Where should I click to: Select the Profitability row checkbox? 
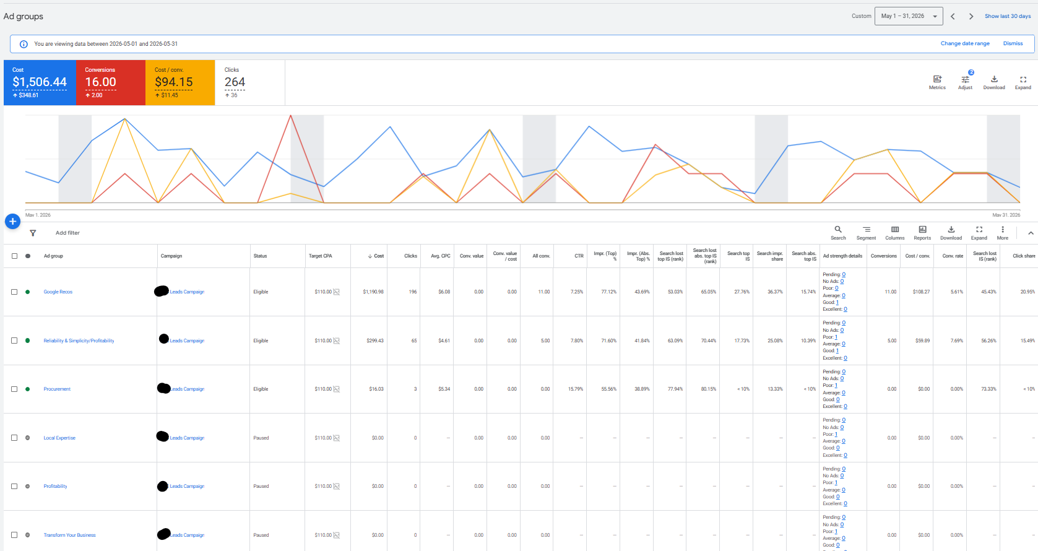[x=14, y=487]
